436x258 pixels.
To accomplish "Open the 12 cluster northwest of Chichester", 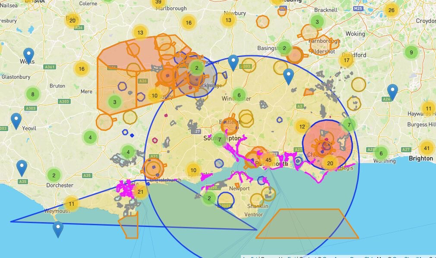I will click(302, 126).
